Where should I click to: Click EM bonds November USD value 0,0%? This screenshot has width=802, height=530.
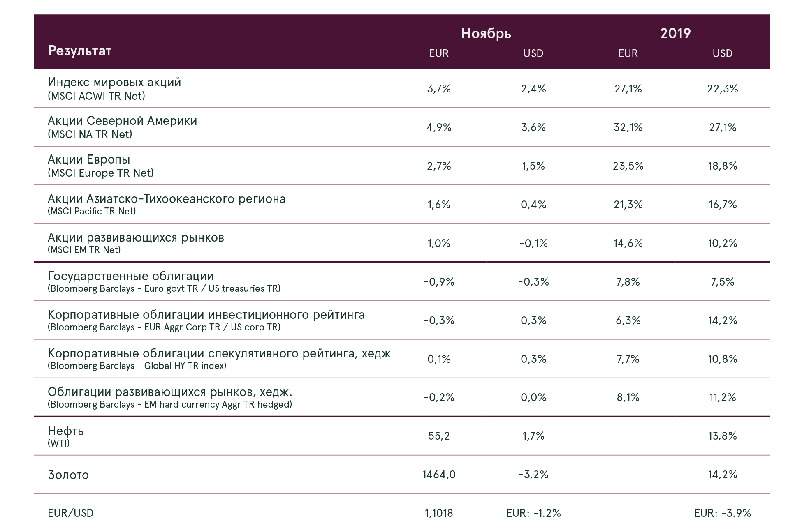(533, 398)
